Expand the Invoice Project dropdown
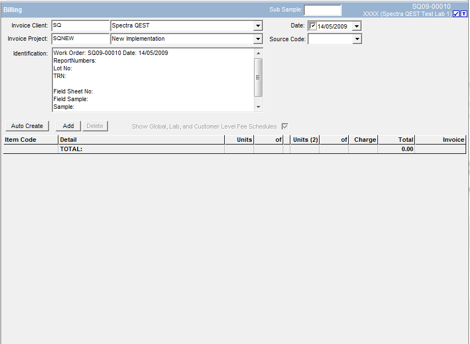Screen dimensions: 470x344 [258, 39]
